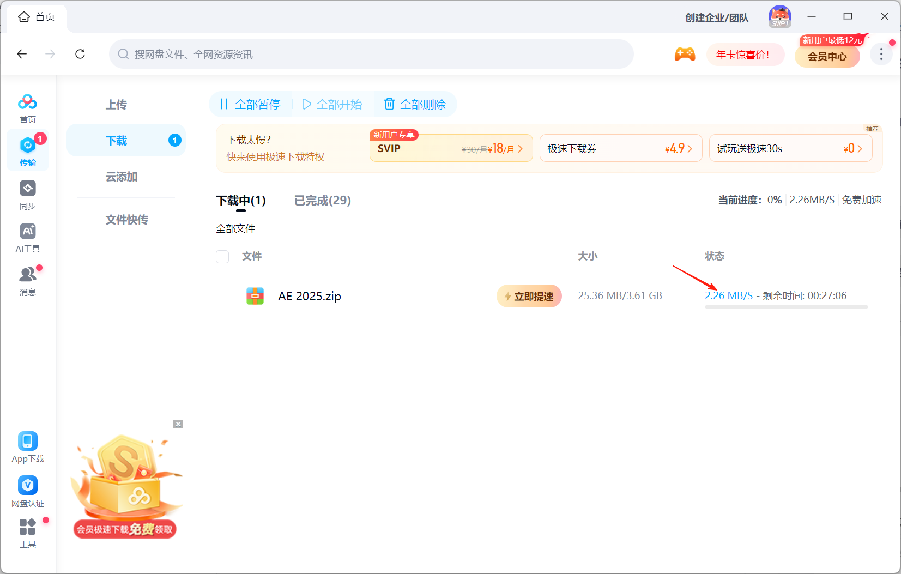This screenshot has height=574, width=901.
Task: Toggle the select-all files checkbox
Action: 222,256
